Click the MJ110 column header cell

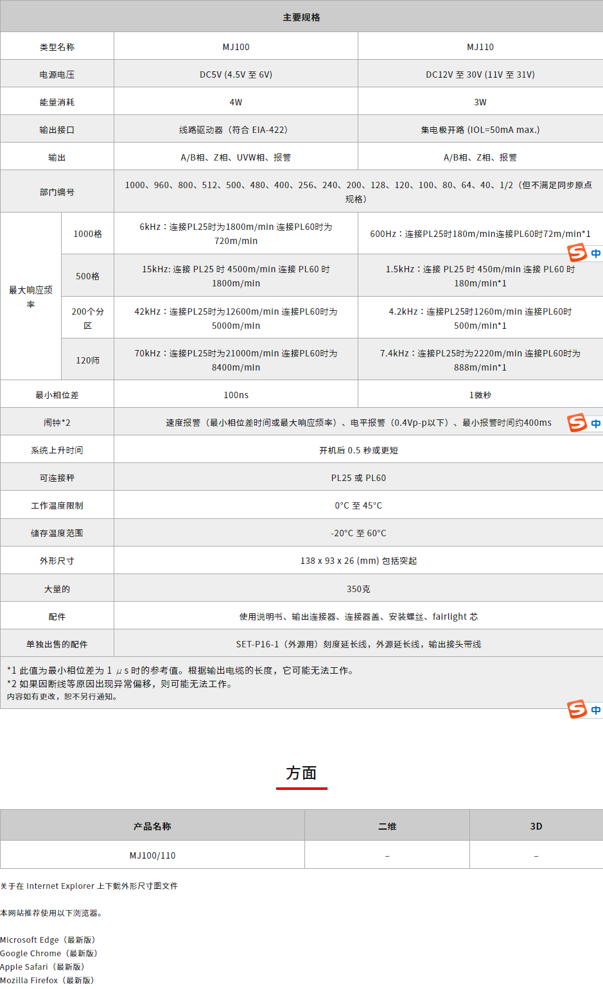tap(480, 47)
